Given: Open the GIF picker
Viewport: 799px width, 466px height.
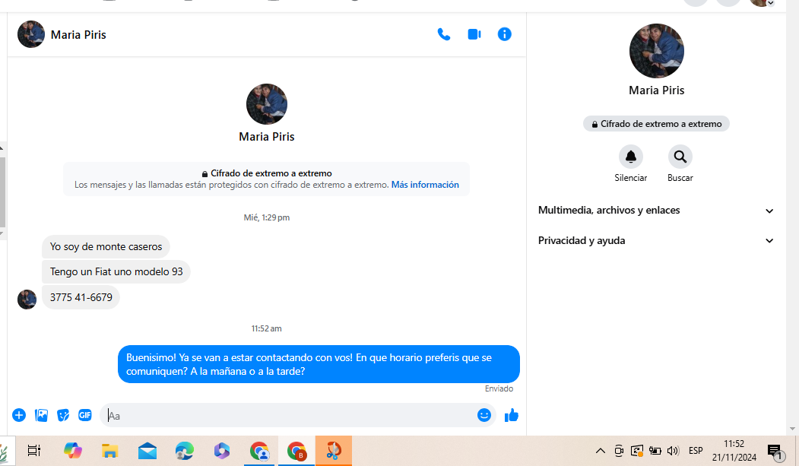Looking at the screenshot, I should pyautogui.click(x=85, y=415).
